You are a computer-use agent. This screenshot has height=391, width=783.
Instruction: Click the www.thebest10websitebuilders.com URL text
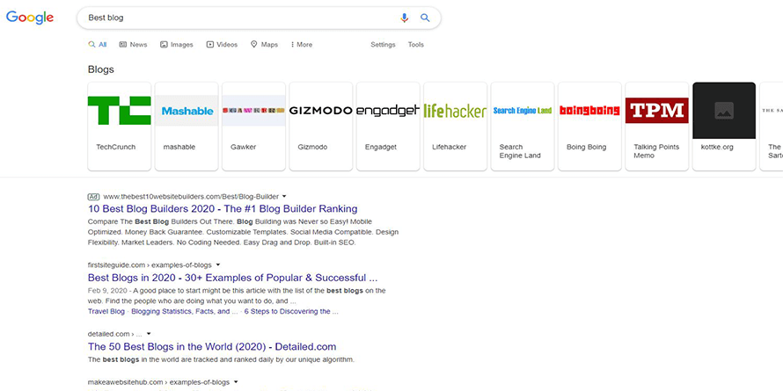191,197
